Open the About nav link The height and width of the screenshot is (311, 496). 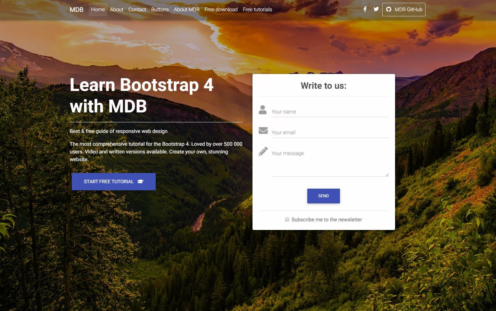(x=117, y=10)
